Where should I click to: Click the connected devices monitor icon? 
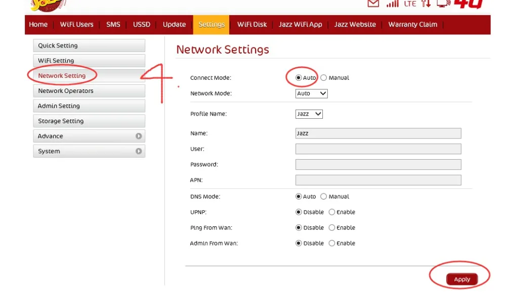444,3
